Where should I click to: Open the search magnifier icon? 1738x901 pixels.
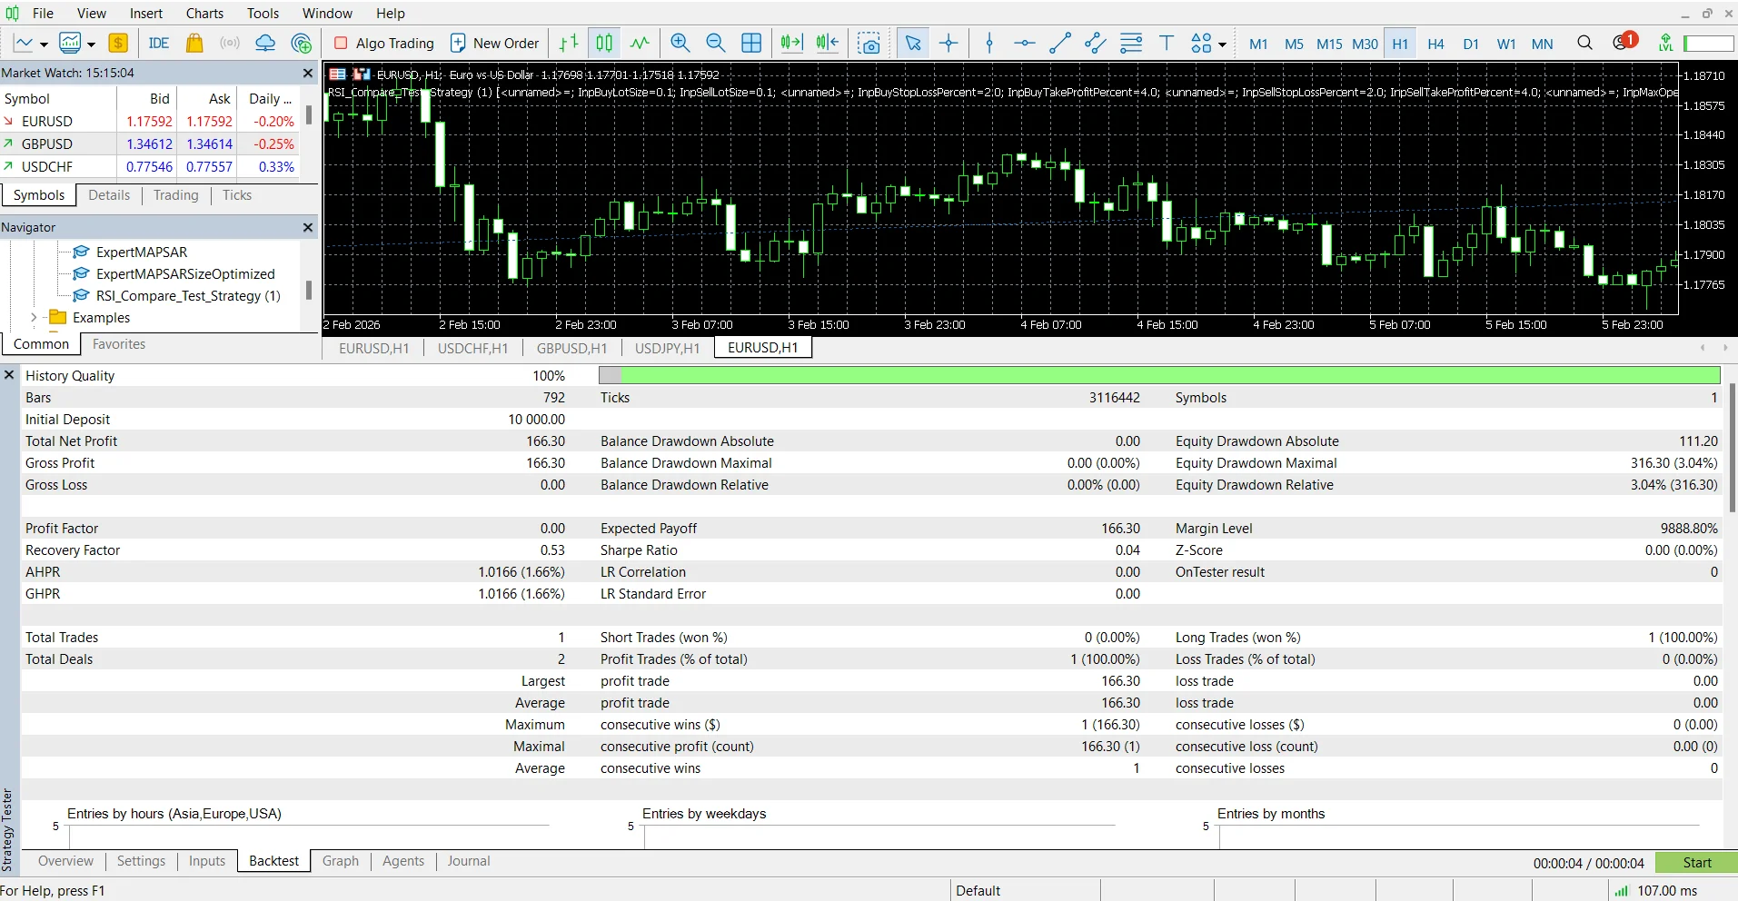1584,43
